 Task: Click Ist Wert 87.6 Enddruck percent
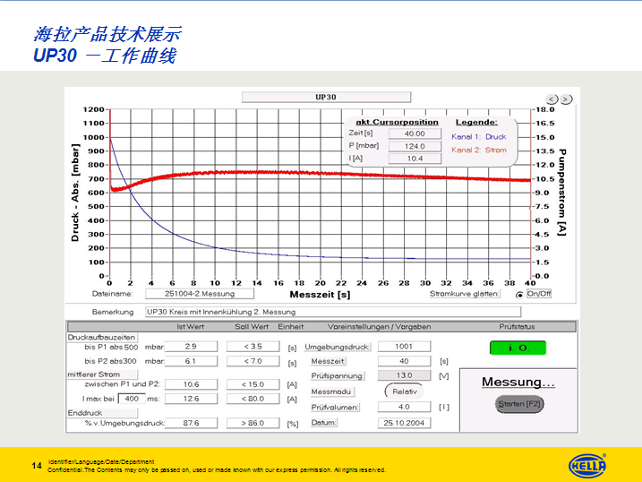[191, 423]
